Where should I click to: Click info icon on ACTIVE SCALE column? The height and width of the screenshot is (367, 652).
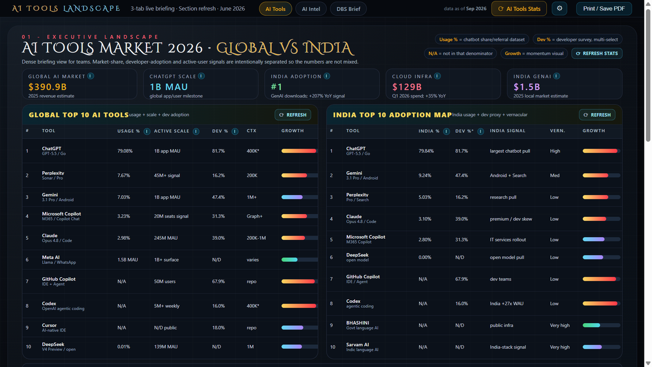[196, 131]
